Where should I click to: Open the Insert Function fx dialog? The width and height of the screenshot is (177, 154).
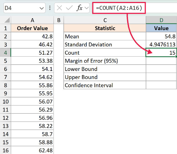79,8
